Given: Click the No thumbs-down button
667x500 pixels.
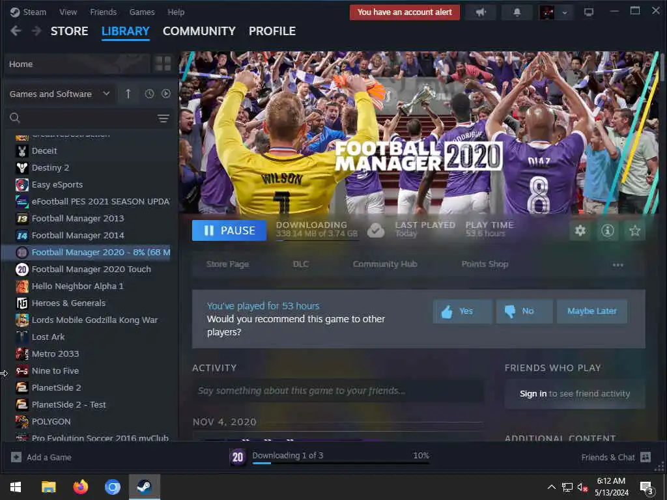Looking at the screenshot, I should click(x=524, y=311).
